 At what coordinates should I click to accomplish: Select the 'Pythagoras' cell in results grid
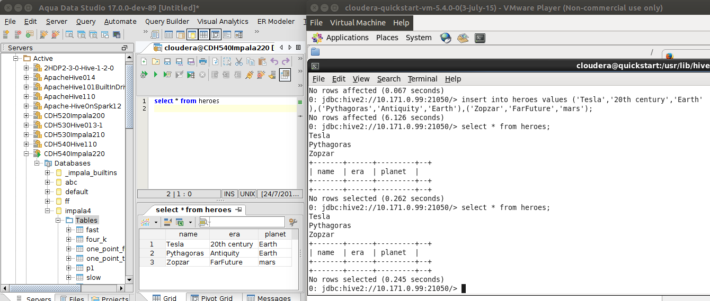point(187,253)
